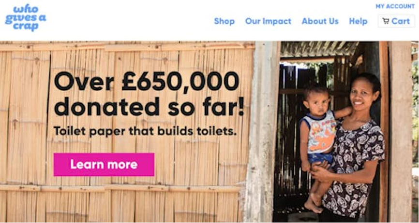419x223 pixels.
Task: Click the "Over £650,000" headline line
Action: (x=147, y=81)
